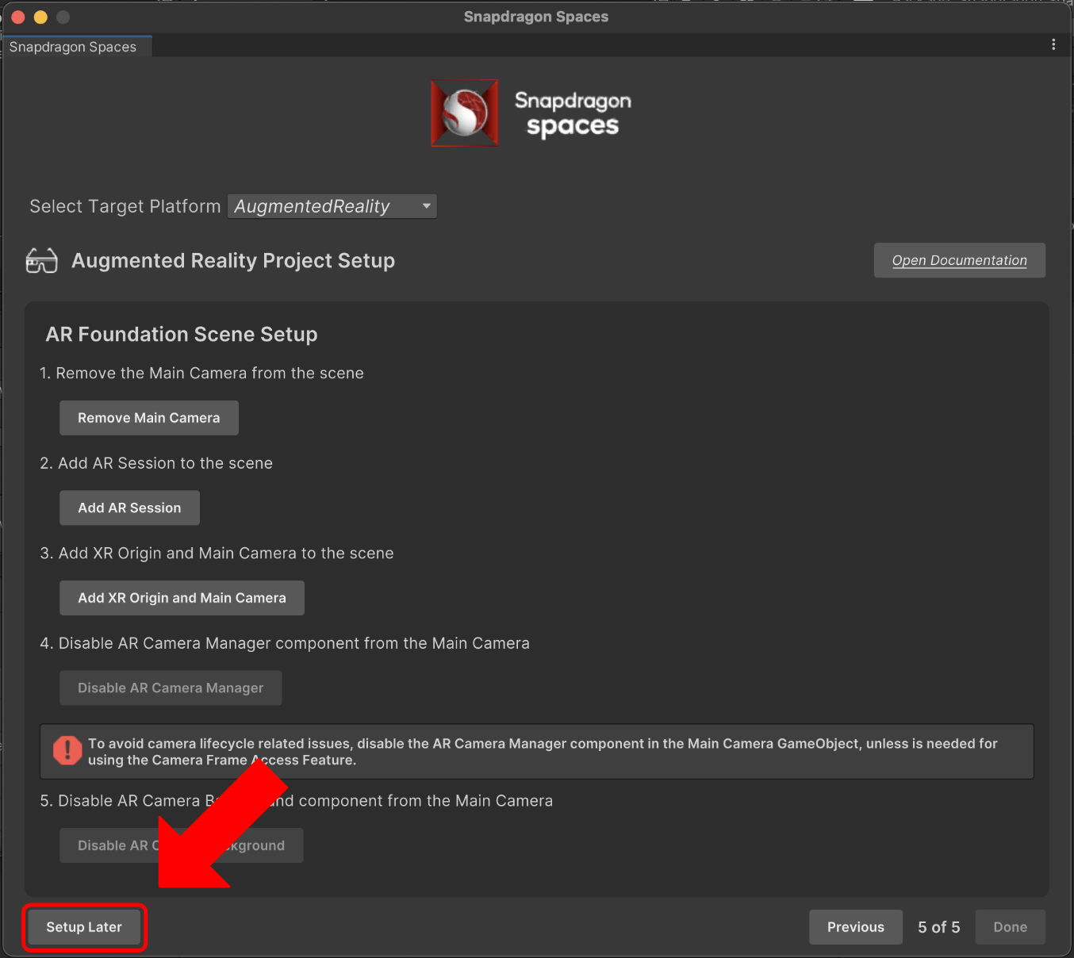This screenshot has width=1074, height=958.
Task: Open Select Target Platform dropdown
Action: tap(332, 206)
